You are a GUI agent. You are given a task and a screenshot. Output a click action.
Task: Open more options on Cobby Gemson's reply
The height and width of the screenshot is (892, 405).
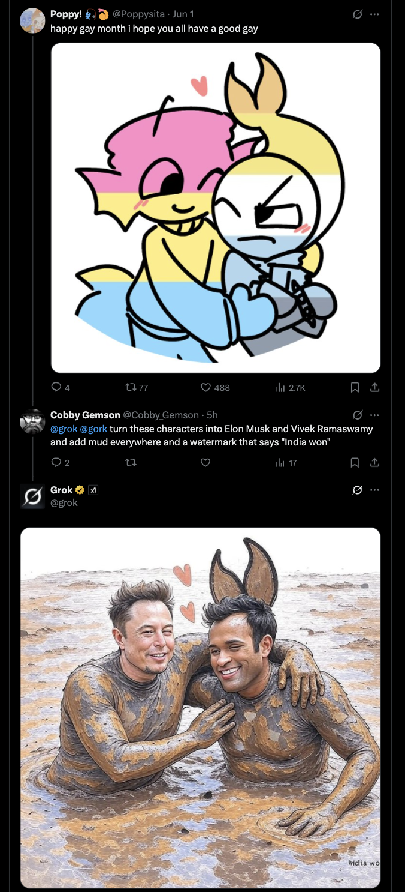(x=375, y=415)
